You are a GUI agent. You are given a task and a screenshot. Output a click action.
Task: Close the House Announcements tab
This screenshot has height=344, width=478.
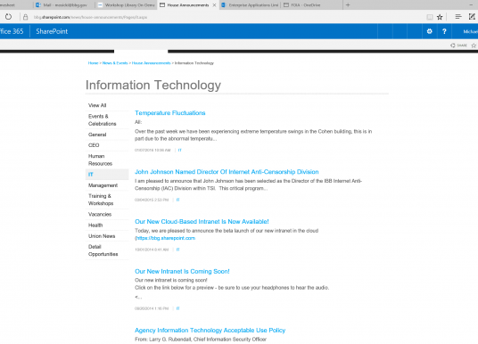click(x=214, y=4)
